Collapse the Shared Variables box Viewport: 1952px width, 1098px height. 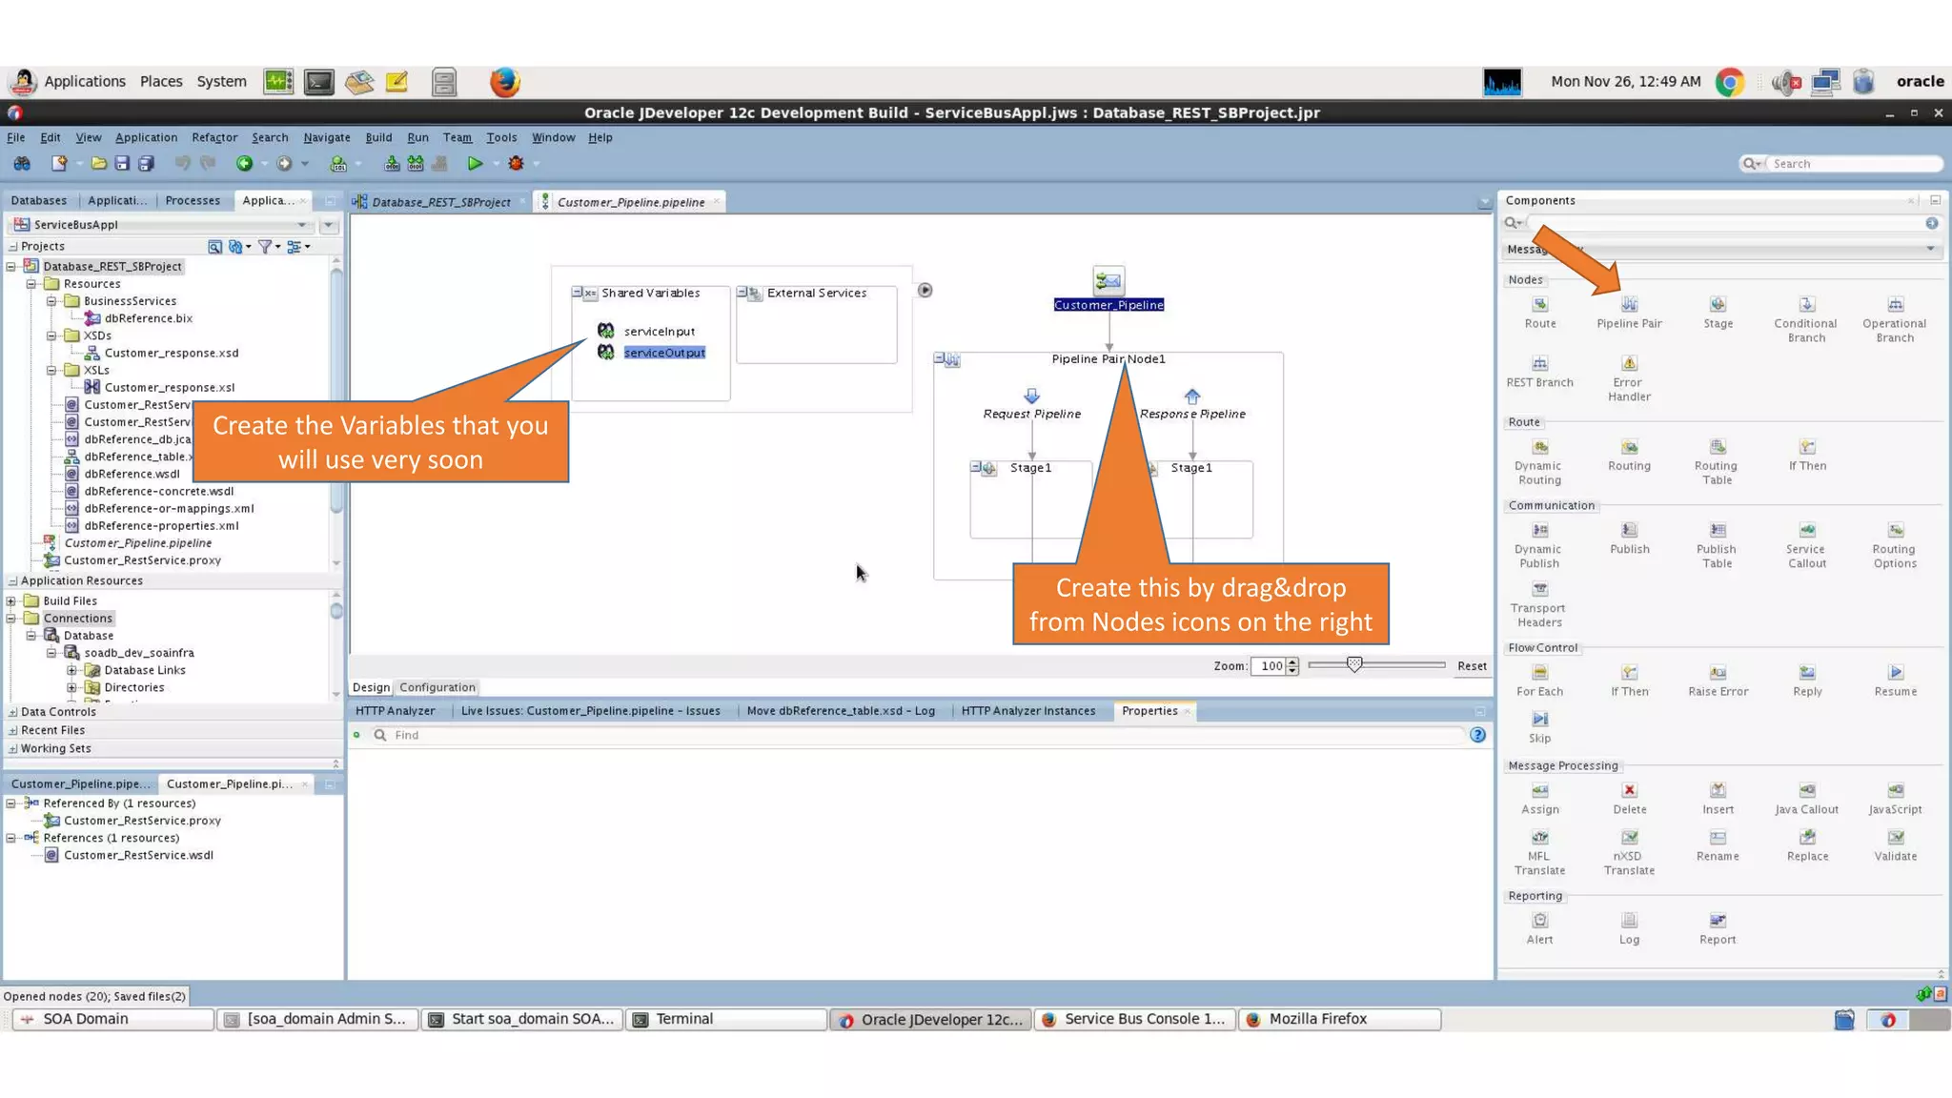pos(577,293)
